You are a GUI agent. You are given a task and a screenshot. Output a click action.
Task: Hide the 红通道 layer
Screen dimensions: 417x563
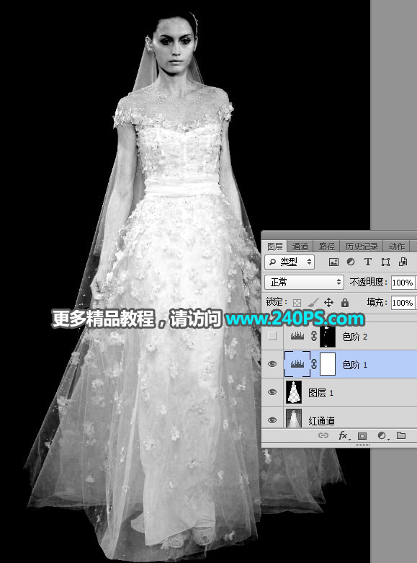pyautogui.click(x=272, y=420)
